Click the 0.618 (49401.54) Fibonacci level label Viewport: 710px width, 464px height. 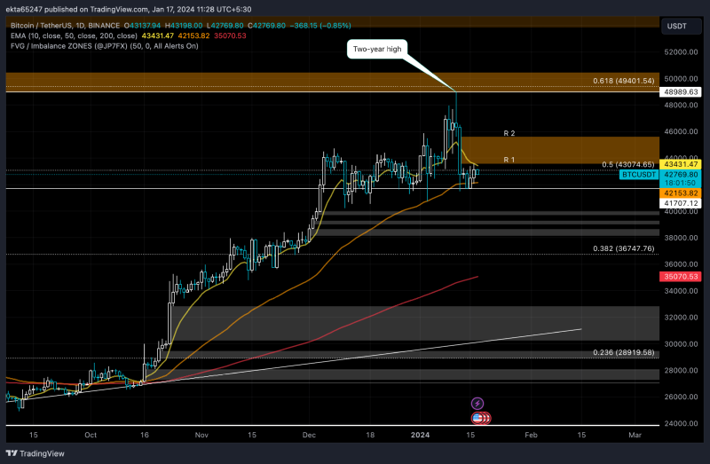coord(622,82)
